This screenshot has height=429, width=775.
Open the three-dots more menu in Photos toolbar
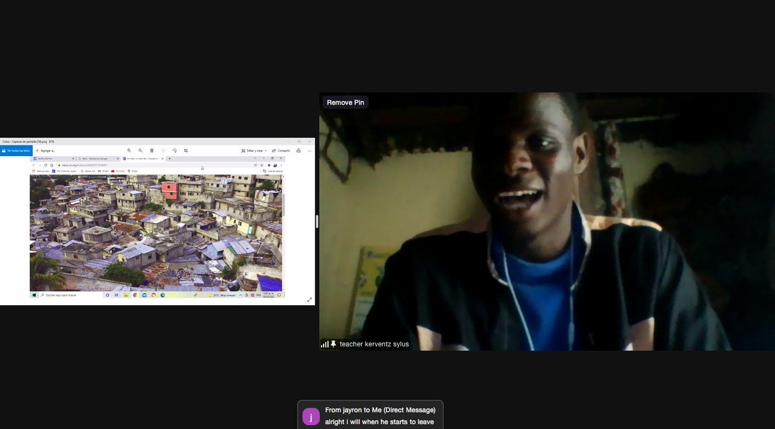309,150
